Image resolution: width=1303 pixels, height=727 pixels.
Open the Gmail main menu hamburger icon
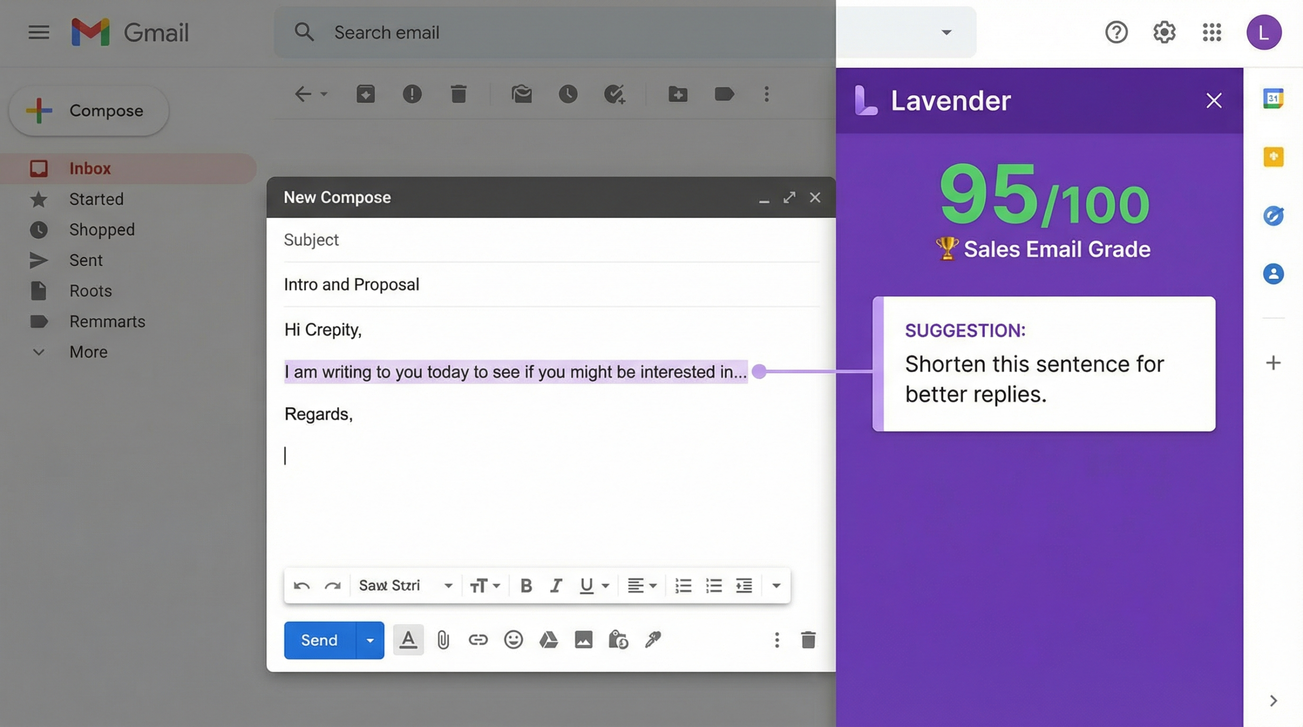[x=39, y=33]
